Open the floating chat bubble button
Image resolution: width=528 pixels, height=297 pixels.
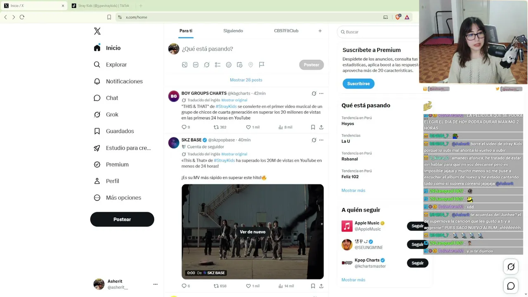511,286
